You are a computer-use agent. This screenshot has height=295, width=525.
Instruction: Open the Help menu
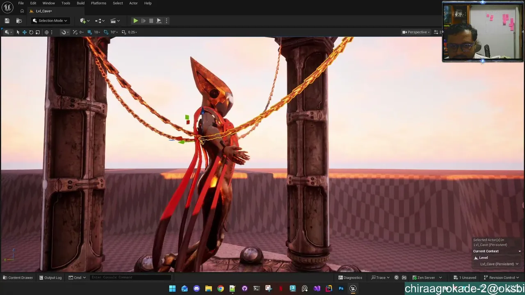click(x=148, y=3)
